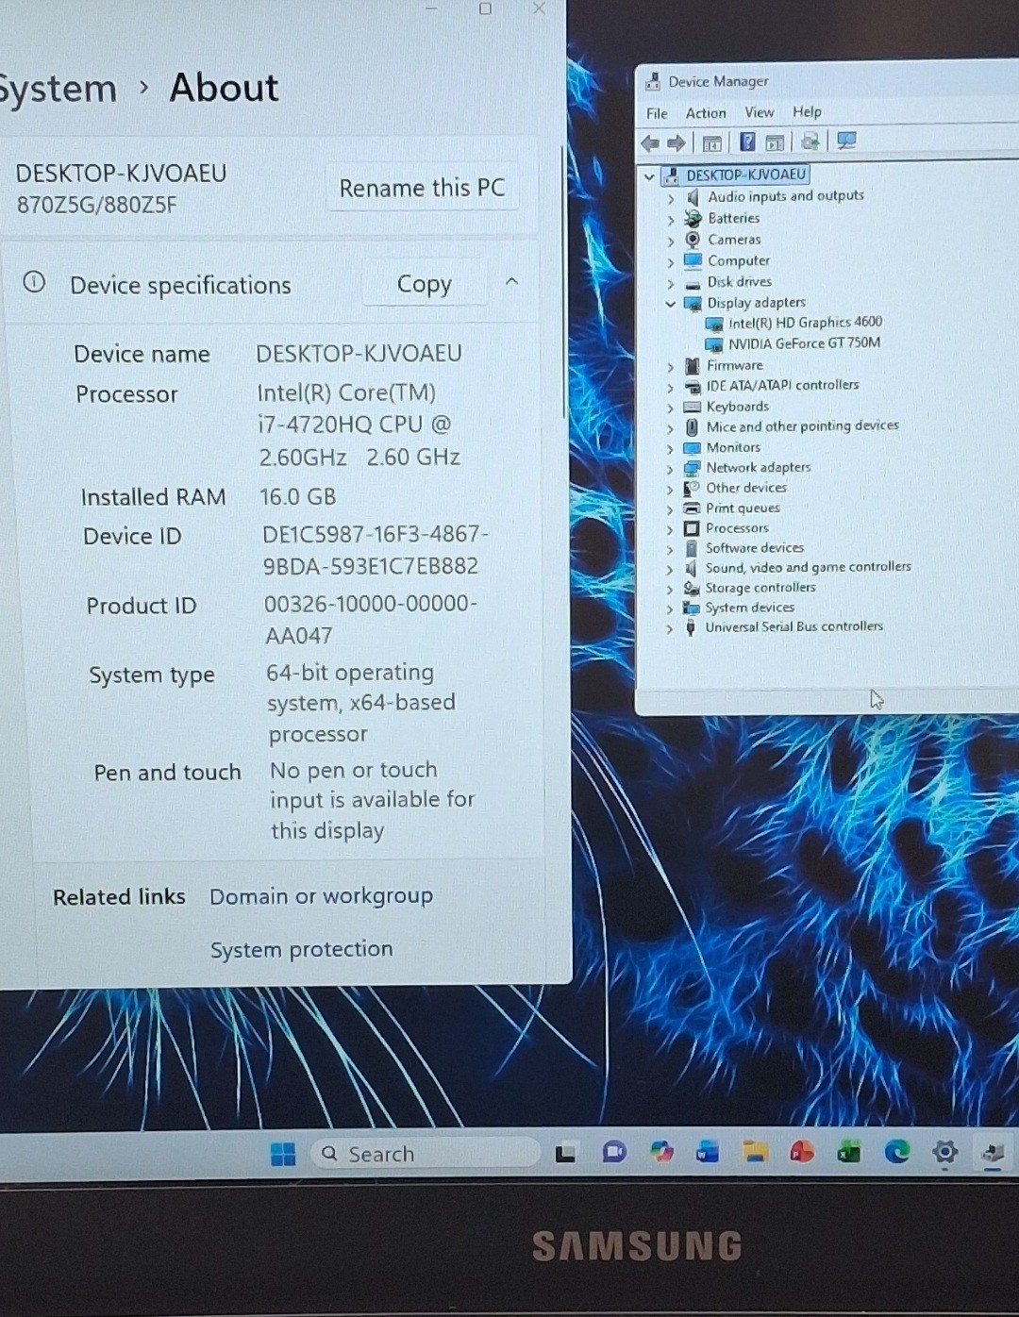
Task: Open the Chat taskbar icon
Action: coord(614,1152)
